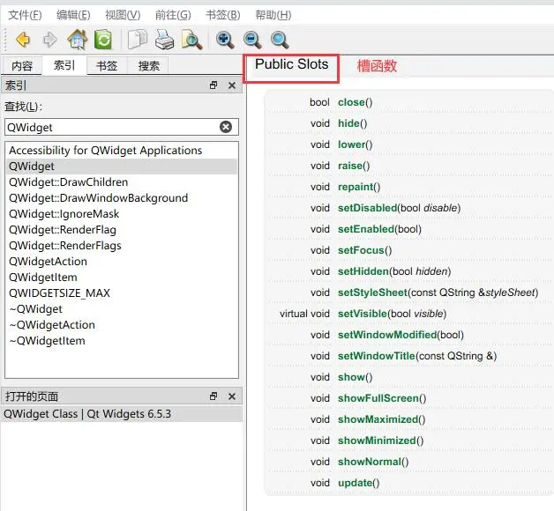Clear the QWidget search field text
554x511 pixels.
point(226,127)
